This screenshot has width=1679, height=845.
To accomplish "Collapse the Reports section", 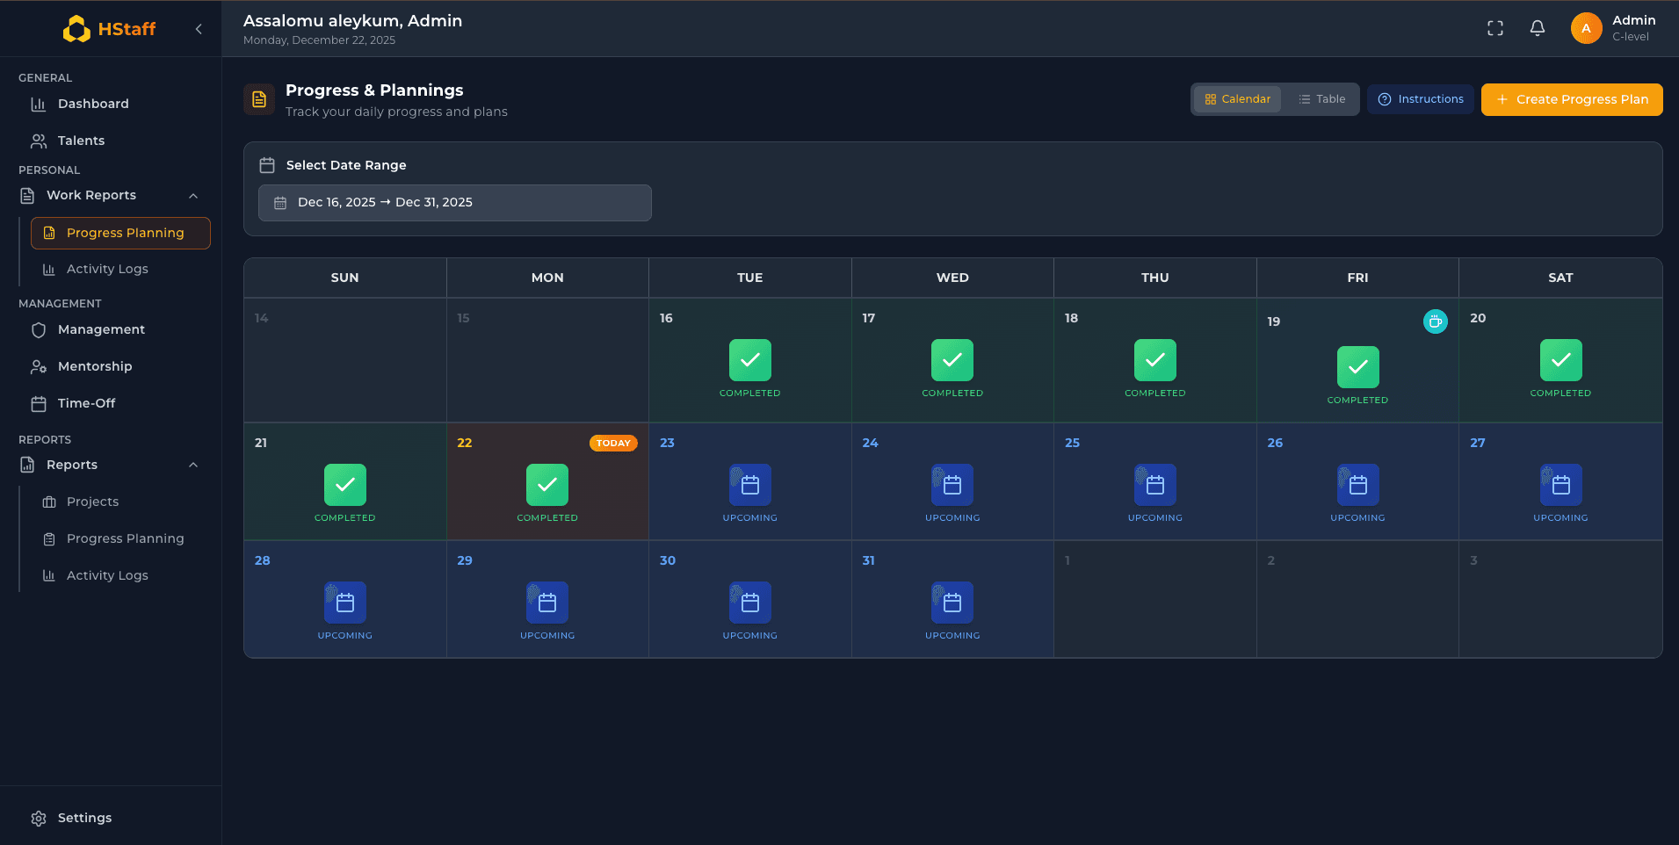I will (x=193, y=465).
